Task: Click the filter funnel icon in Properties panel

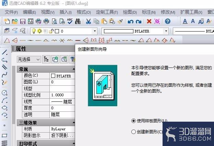Action: click(72, 59)
